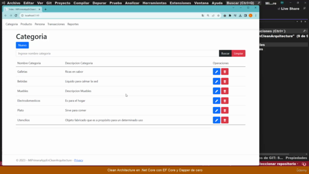Bookmark this page with star
Image resolution: width=309 pixels, height=174 pixels.
(x=218, y=15)
